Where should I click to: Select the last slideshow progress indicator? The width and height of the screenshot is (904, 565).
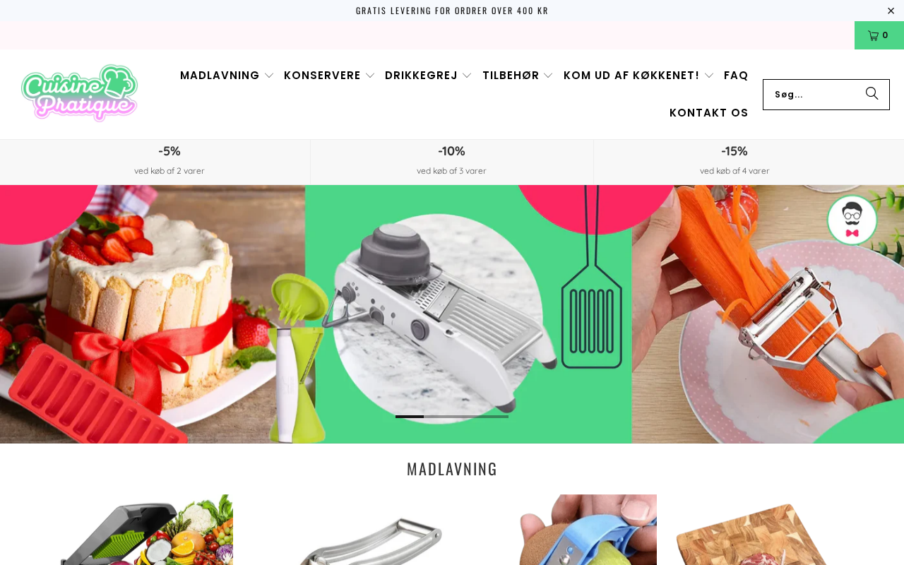pyautogui.click(x=494, y=417)
